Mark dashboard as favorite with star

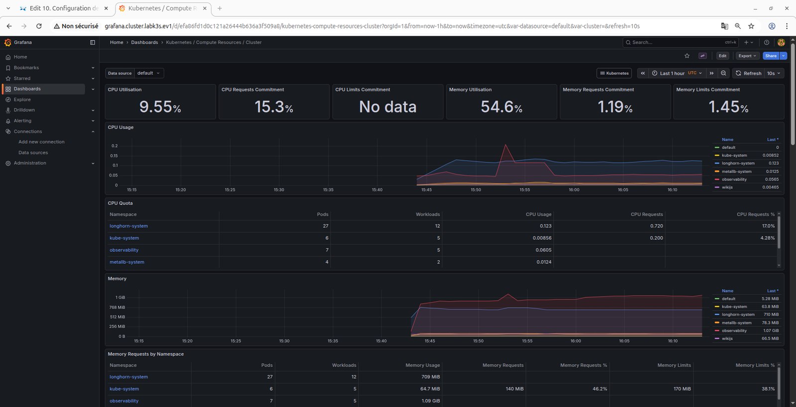click(x=687, y=56)
